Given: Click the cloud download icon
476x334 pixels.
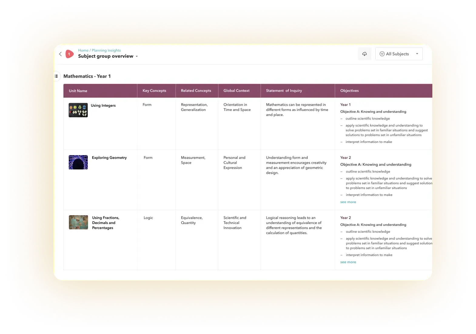Looking at the screenshot, I should [364, 54].
